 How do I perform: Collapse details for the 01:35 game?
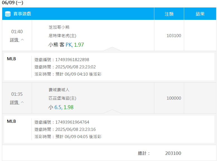[14, 102]
